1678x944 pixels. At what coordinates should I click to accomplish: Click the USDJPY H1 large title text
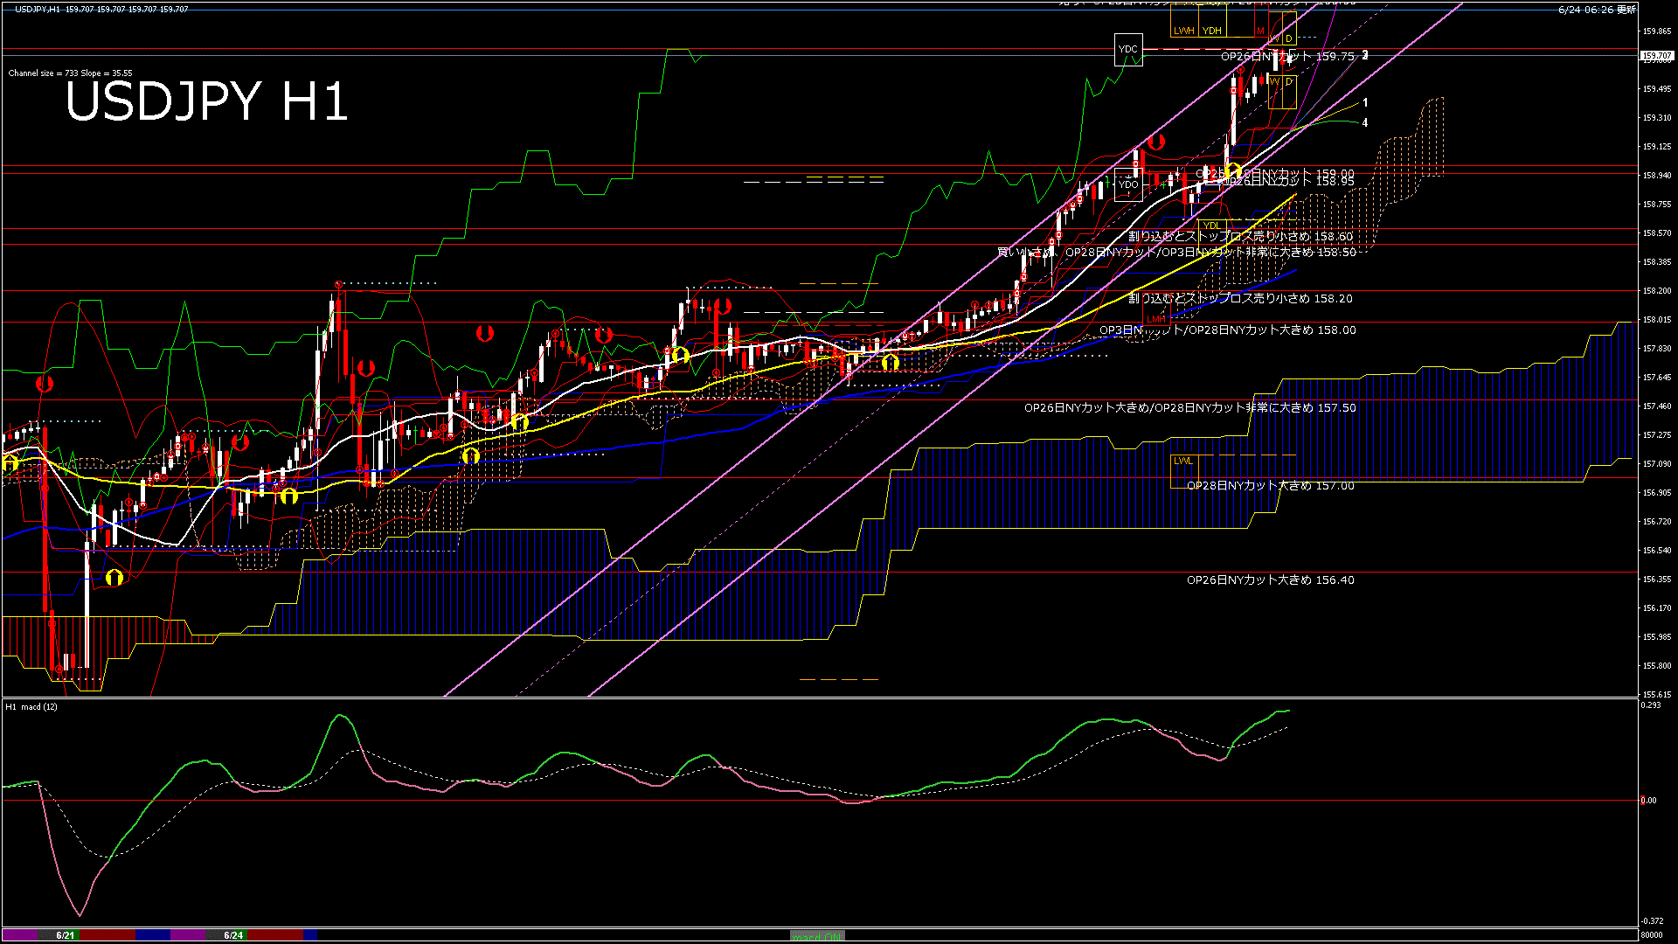tap(206, 101)
